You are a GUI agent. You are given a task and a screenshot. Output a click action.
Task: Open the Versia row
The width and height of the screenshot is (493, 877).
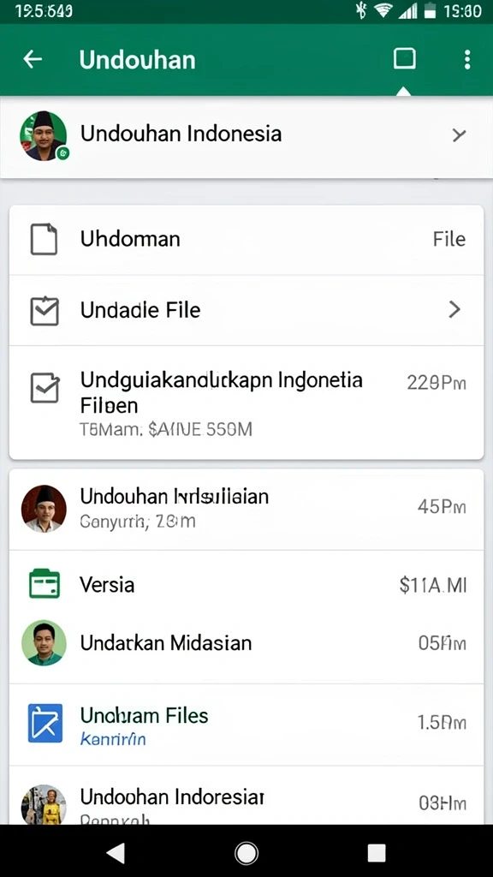(246, 584)
